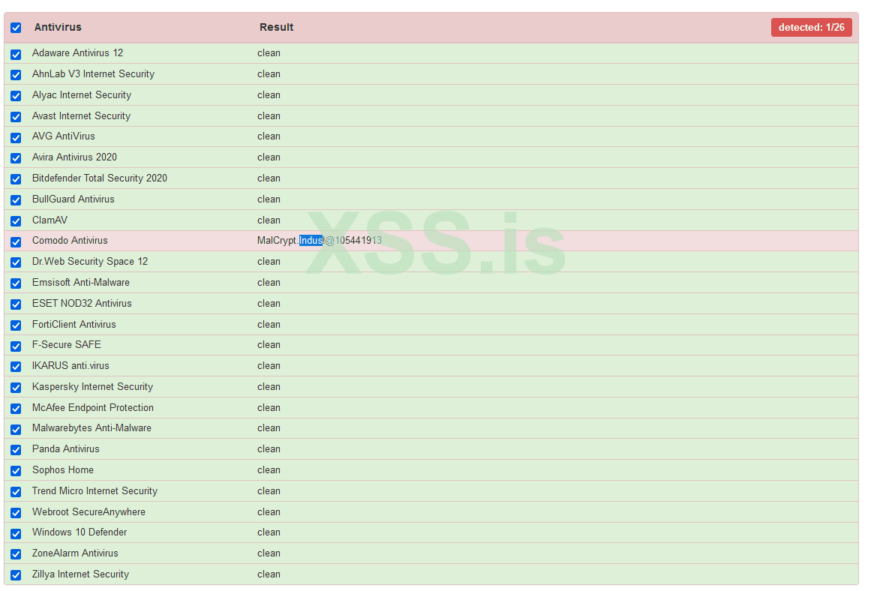The width and height of the screenshot is (871, 591).
Task: Deselect the Windows 10 Defender checkbox
Action: coord(16,533)
